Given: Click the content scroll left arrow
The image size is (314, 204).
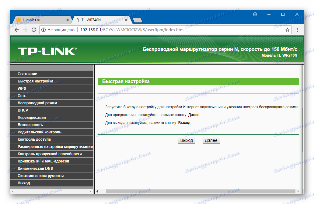Looking at the screenshot, I should [97, 191].
